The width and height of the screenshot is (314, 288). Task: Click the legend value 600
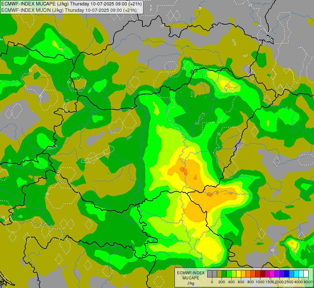pos(241,282)
